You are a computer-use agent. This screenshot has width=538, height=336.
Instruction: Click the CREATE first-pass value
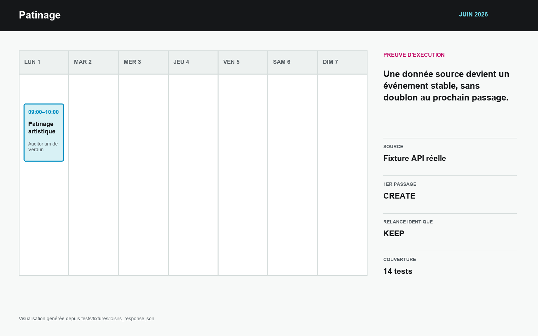[399, 196]
